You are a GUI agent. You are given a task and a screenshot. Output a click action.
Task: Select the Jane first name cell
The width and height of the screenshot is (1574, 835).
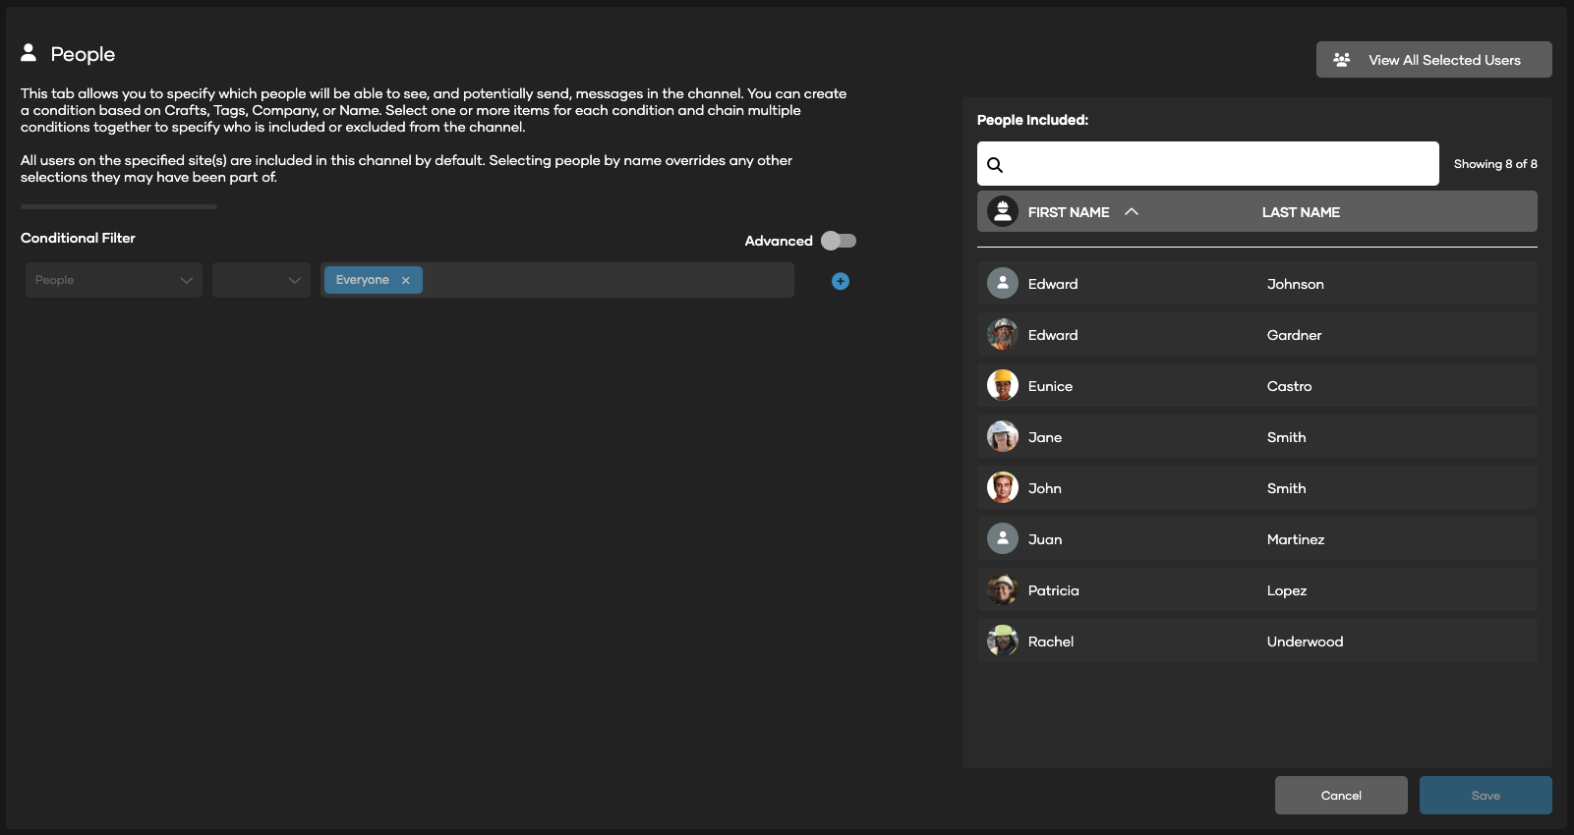(x=1045, y=437)
